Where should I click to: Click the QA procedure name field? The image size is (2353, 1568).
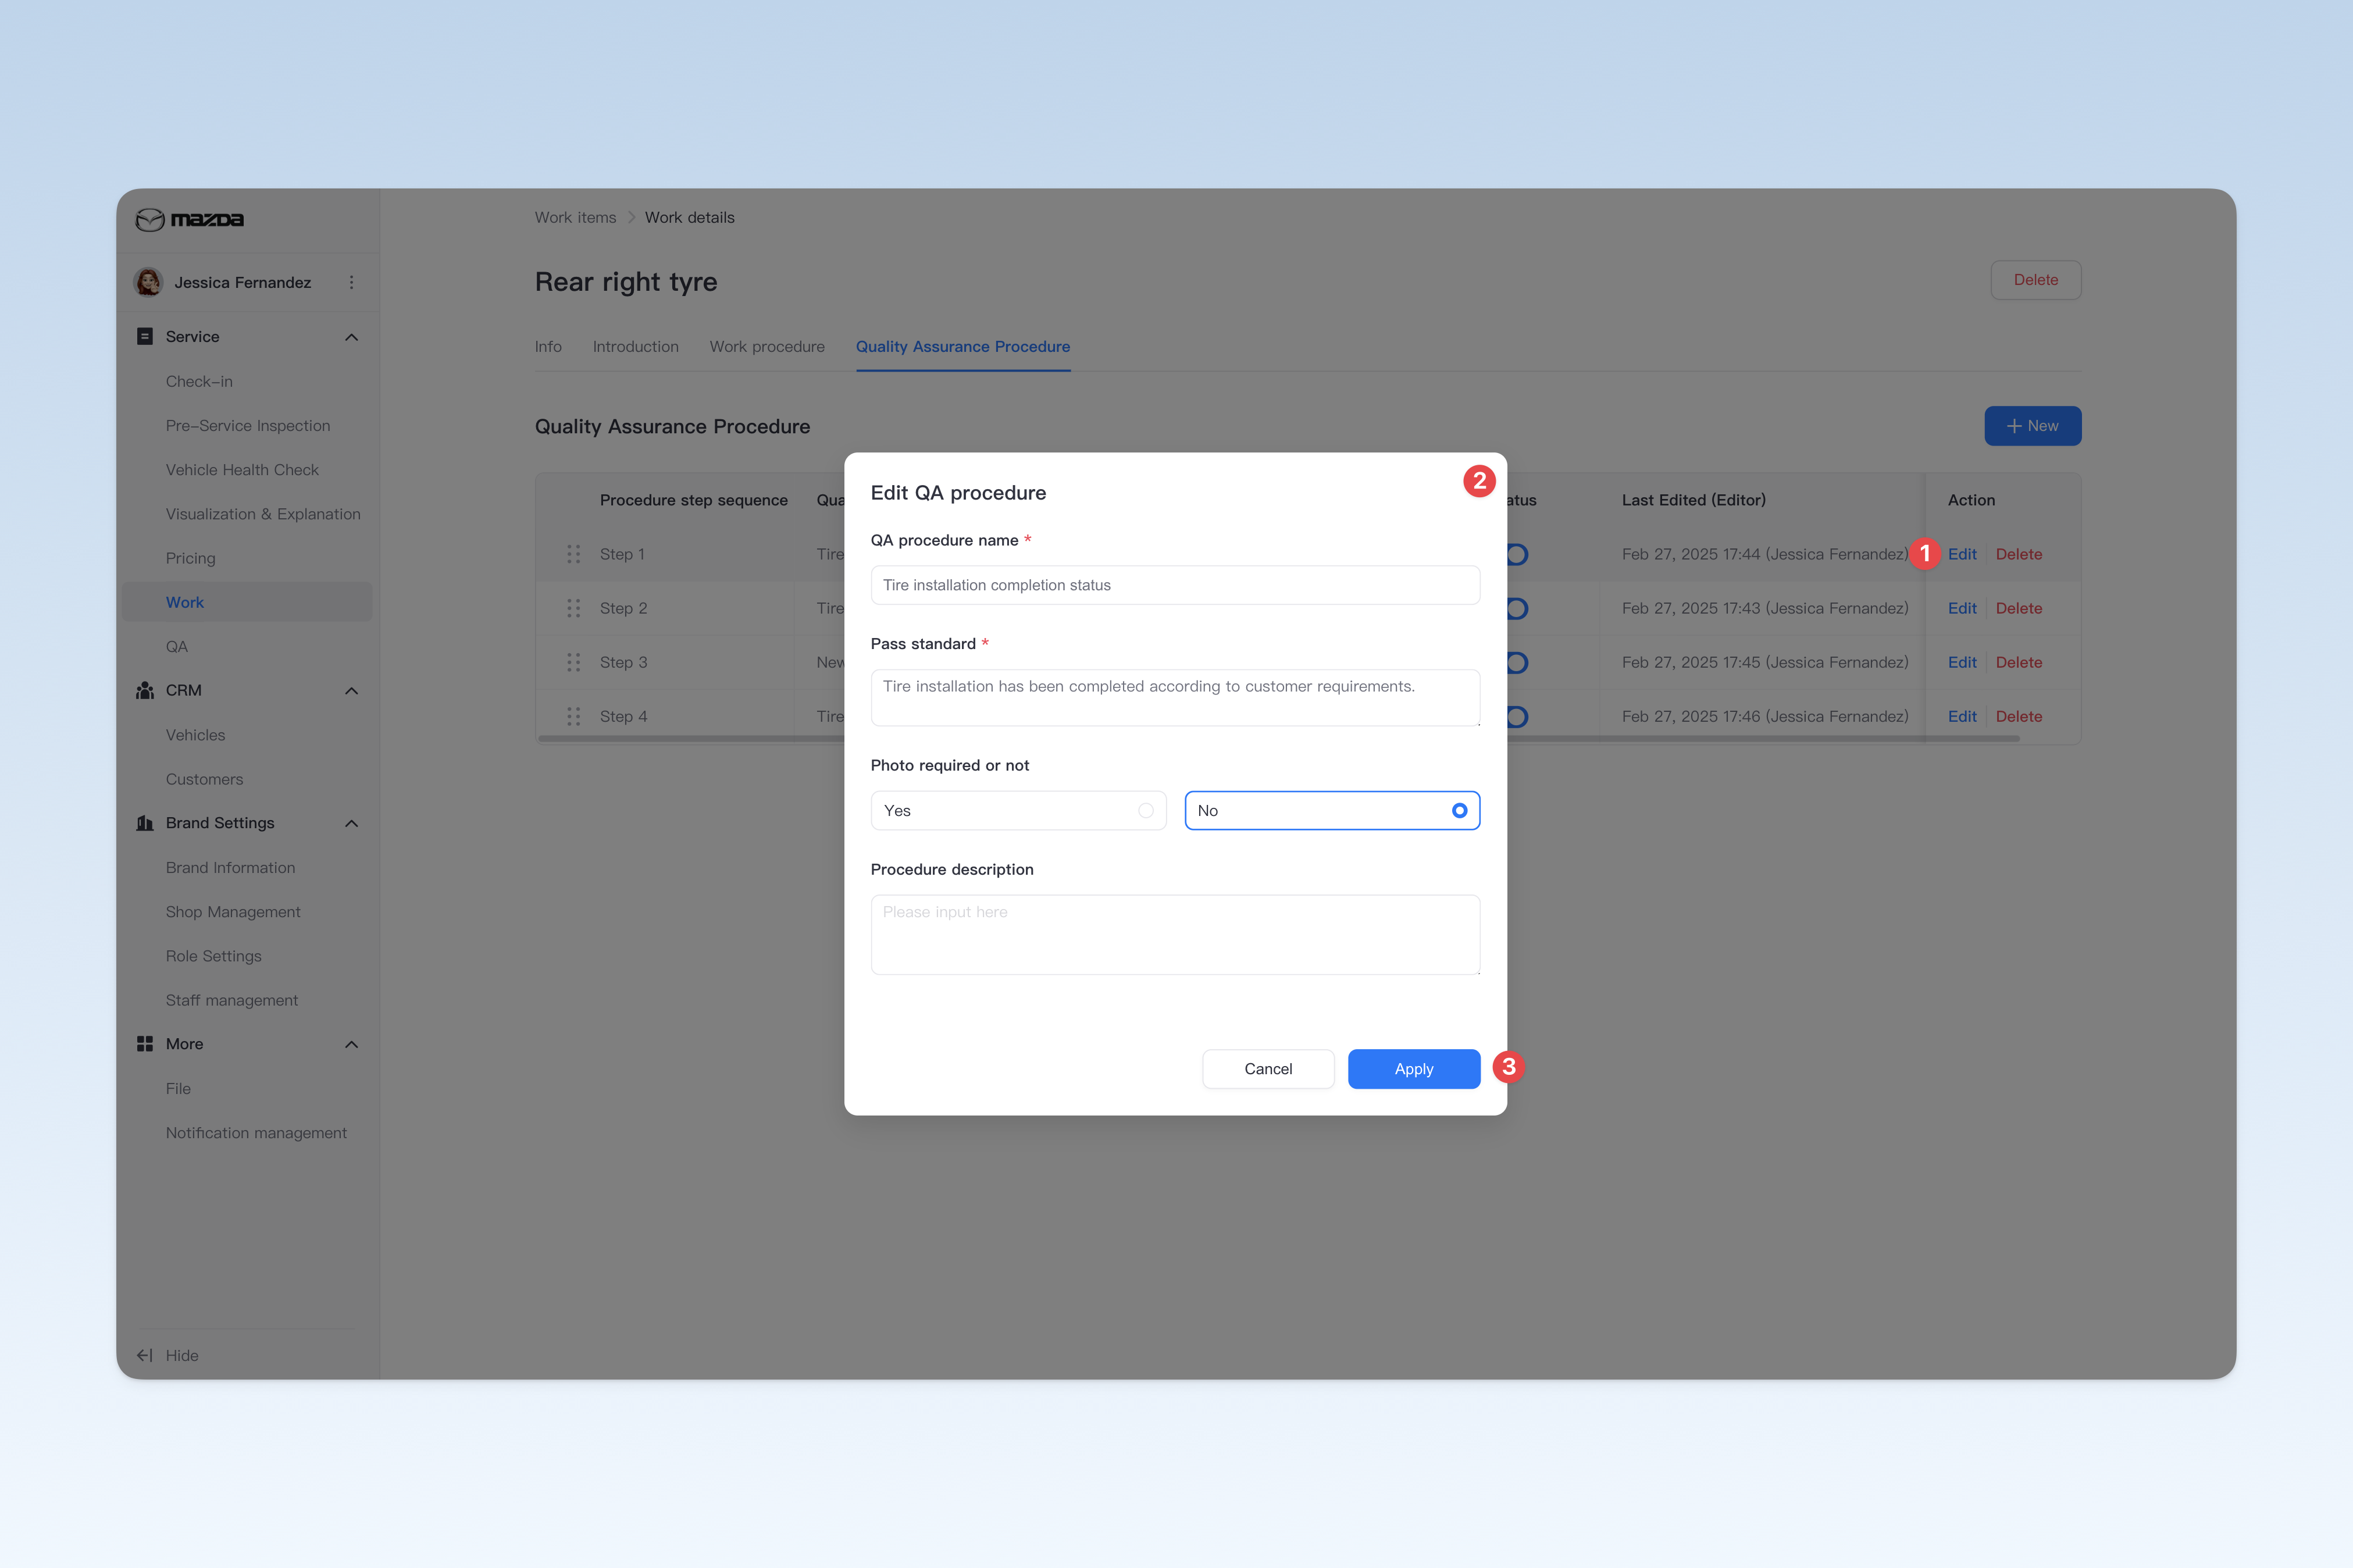point(1175,585)
